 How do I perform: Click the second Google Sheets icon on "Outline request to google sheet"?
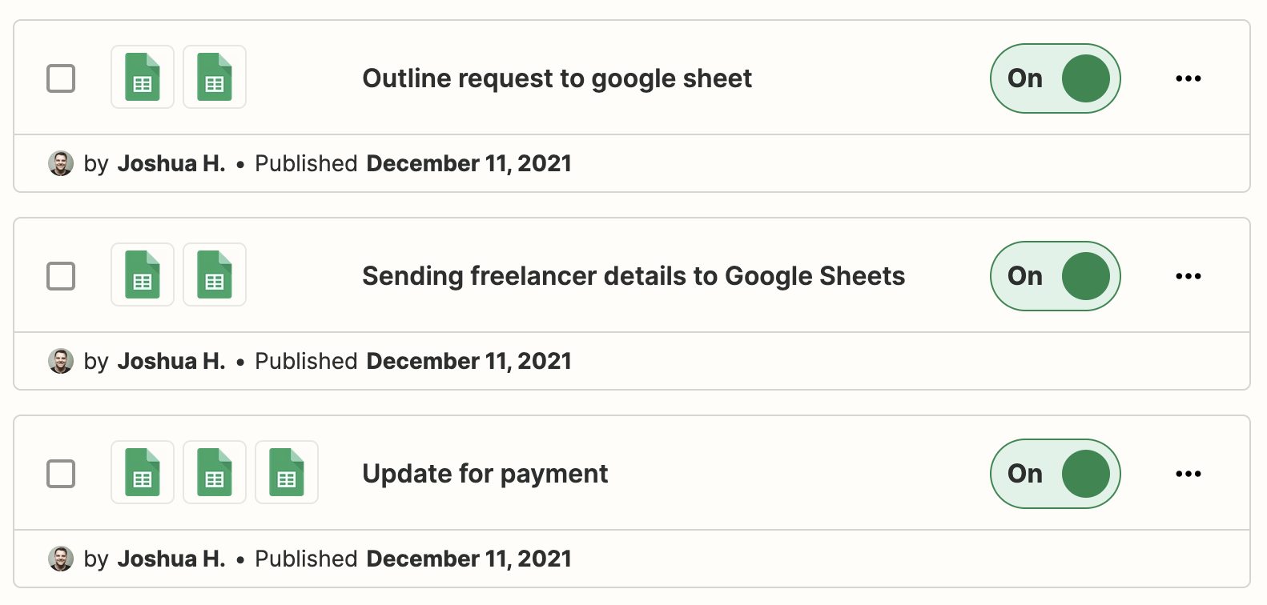[215, 77]
